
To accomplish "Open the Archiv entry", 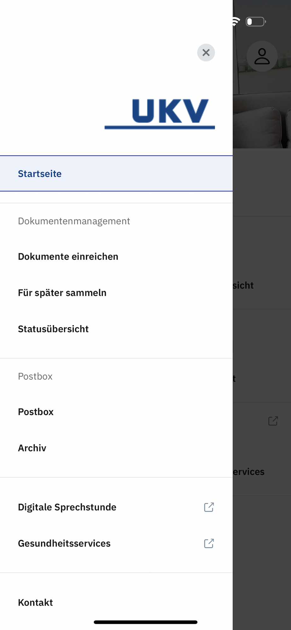I will (32, 448).
